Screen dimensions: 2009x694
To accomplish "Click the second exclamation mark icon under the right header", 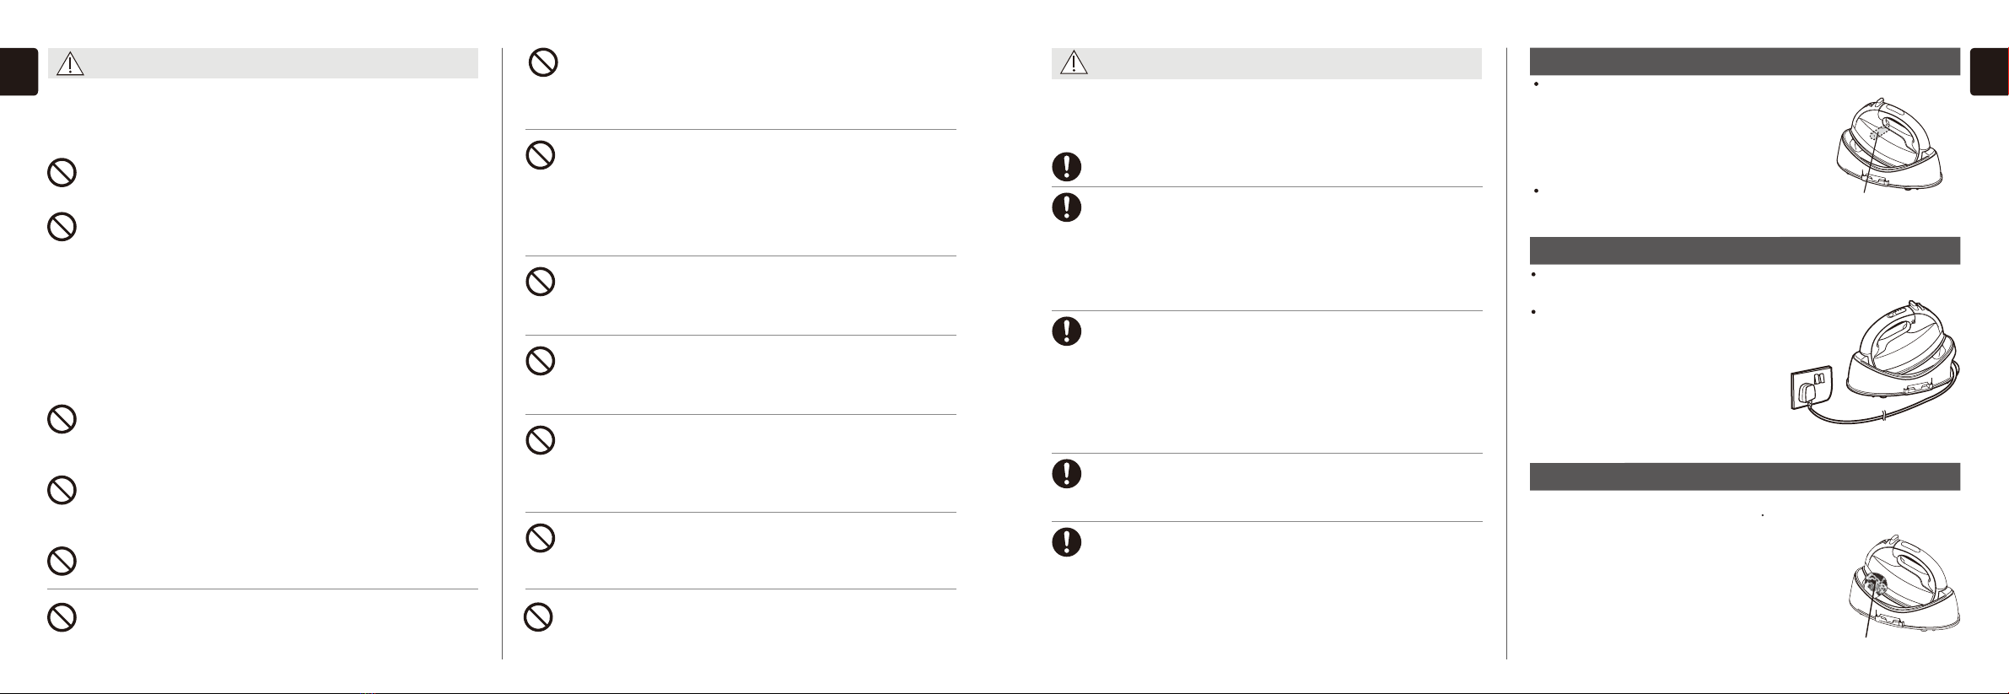I will coord(1067,207).
